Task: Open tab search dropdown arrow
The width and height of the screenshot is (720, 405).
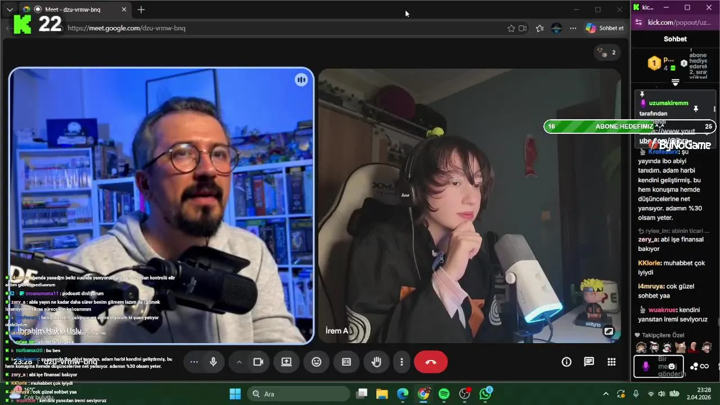Action: click(x=10, y=10)
